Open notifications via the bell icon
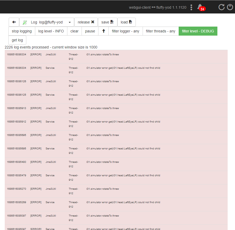Screen dimensions: 235x230 [x=200, y=7]
